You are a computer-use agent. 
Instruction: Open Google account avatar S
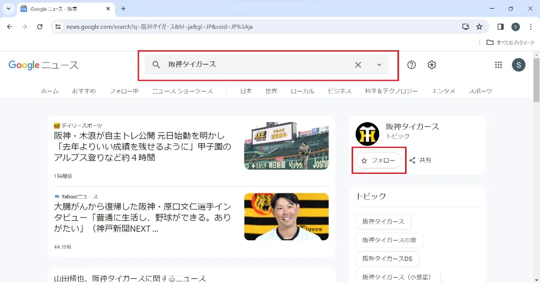pos(518,65)
